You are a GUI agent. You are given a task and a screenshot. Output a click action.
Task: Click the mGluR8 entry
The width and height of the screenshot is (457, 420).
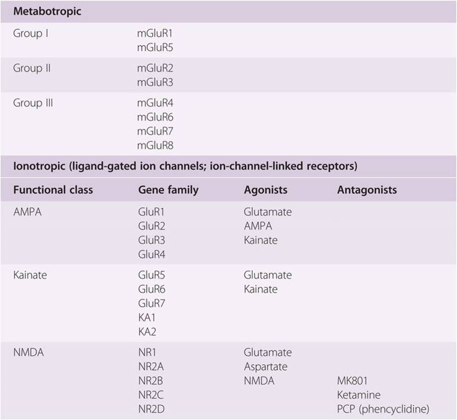pos(155,145)
